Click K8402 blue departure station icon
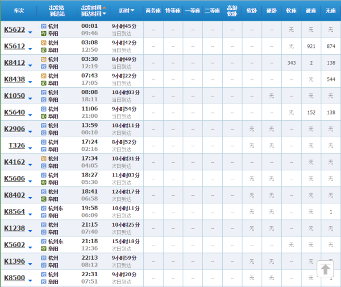 coord(44,192)
